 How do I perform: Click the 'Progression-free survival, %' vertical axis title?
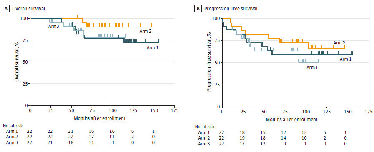(x=209, y=62)
